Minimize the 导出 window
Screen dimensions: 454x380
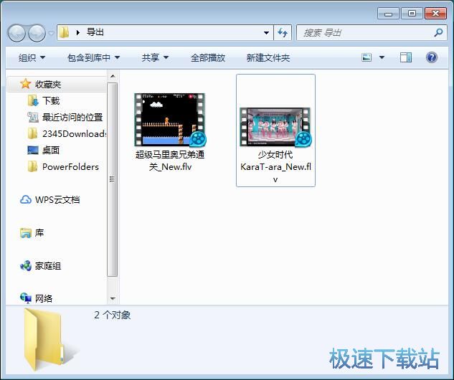coord(388,14)
